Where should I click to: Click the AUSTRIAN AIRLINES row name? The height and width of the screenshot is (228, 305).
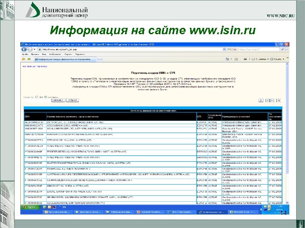[x=118, y=174]
